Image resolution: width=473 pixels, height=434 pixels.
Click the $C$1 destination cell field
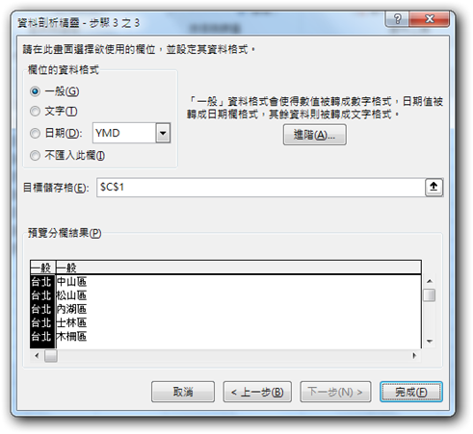click(261, 188)
